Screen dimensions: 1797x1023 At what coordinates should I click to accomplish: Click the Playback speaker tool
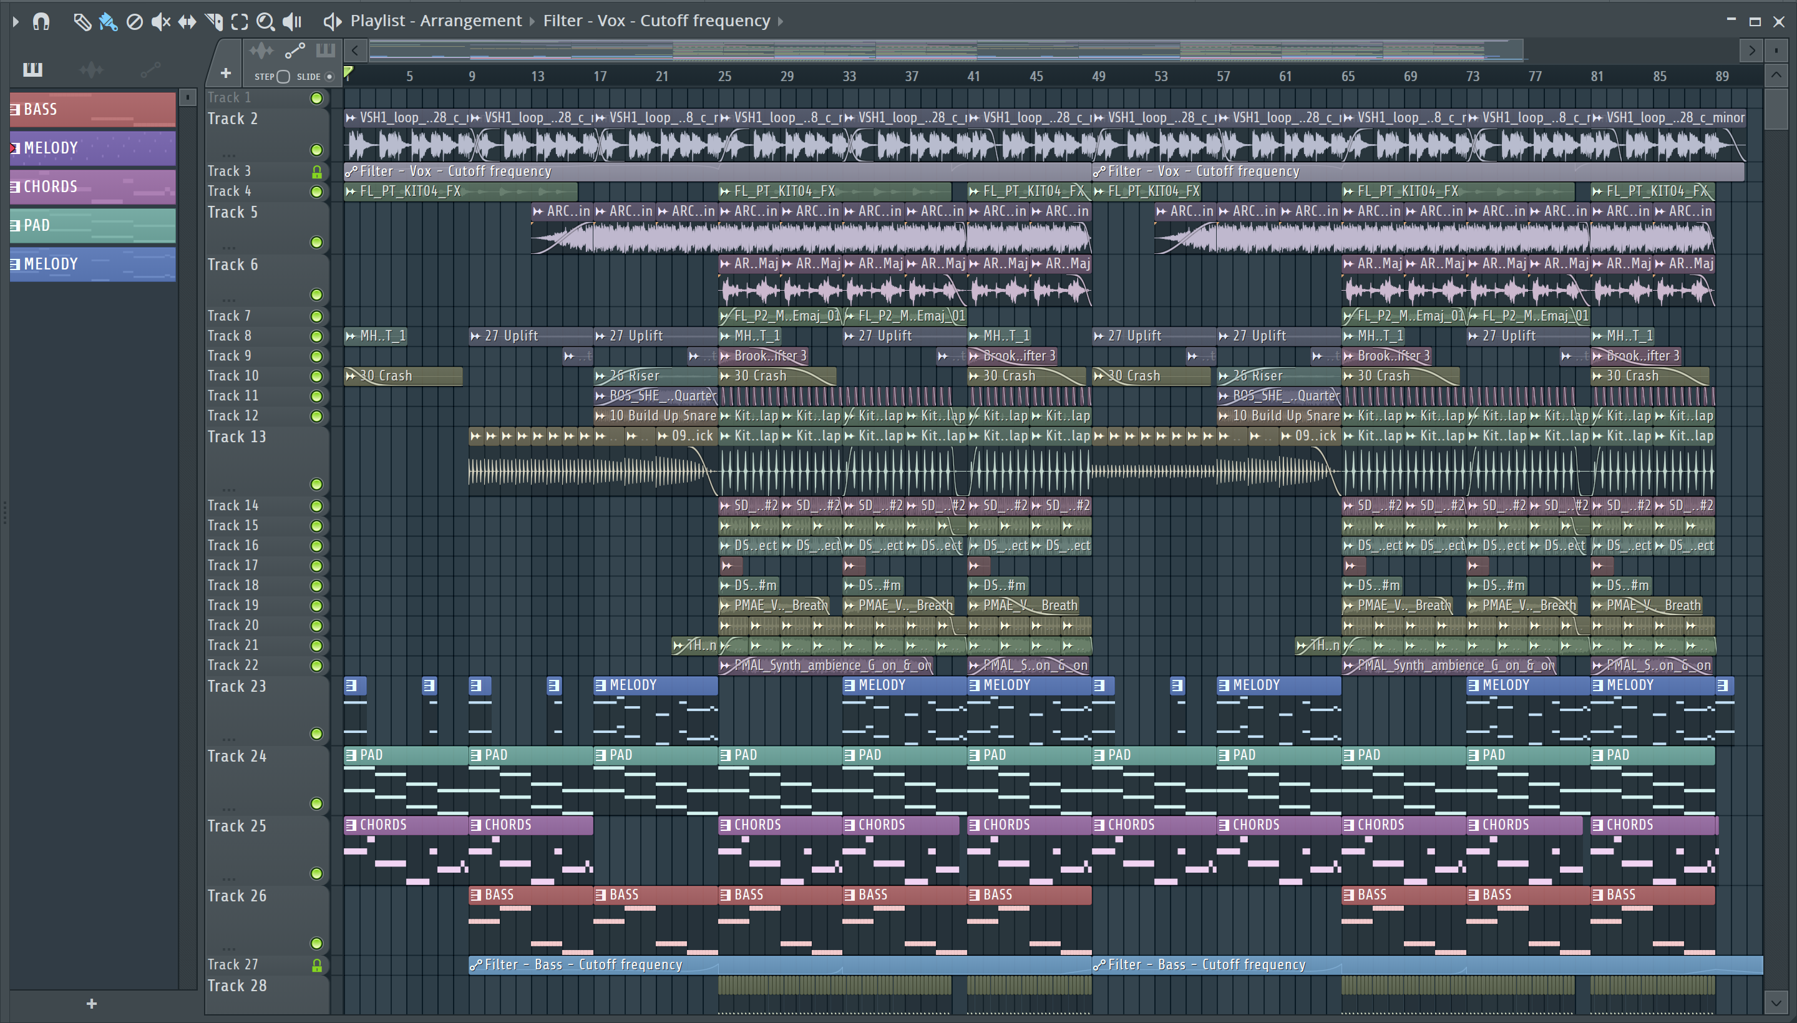(291, 22)
